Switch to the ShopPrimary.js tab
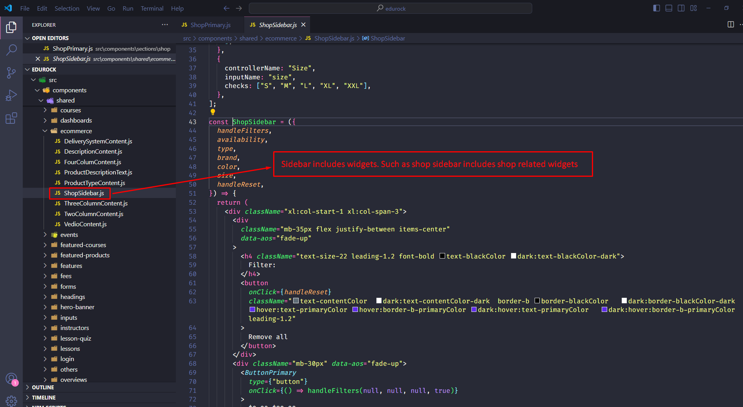This screenshot has height=407, width=743. click(x=210, y=25)
